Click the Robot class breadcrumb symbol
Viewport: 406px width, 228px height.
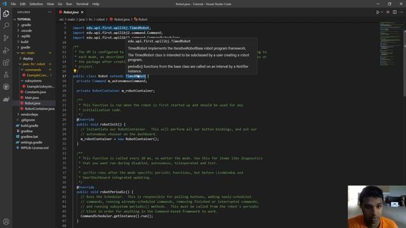pos(141,20)
